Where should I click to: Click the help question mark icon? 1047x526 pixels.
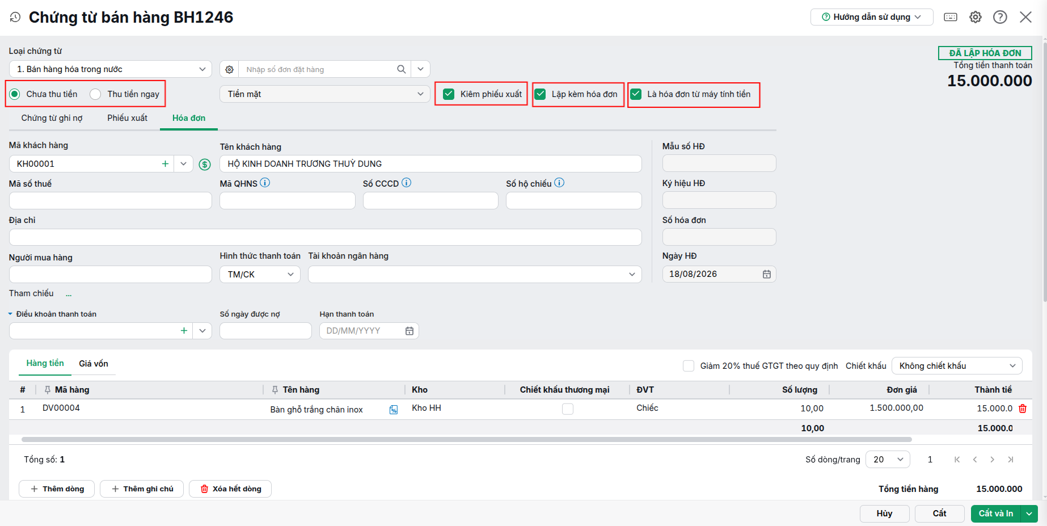1000,17
